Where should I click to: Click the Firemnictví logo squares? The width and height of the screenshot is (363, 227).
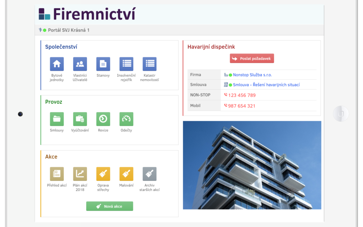click(44, 14)
